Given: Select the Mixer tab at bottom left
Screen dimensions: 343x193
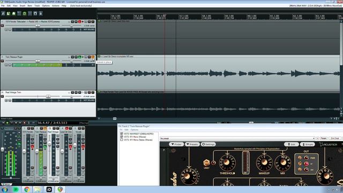Looking at the screenshot, I should [6, 184].
